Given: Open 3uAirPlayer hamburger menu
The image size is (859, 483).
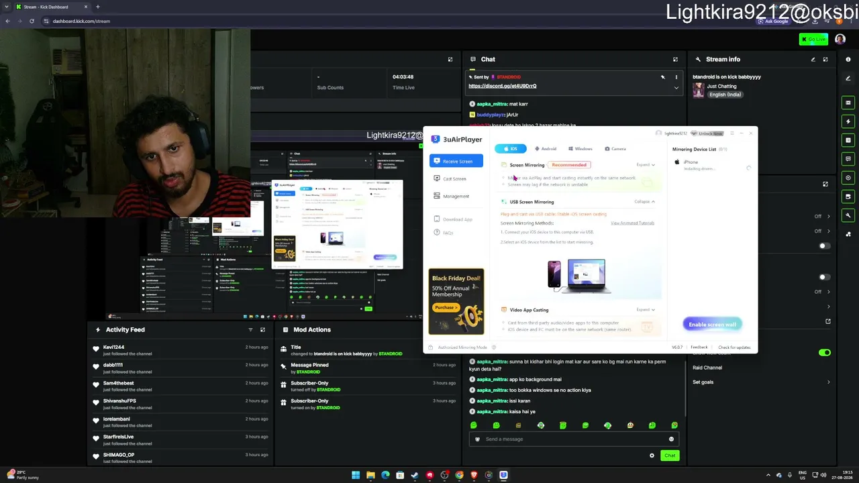Looking at the screenshot, I should pyautogui.click(x=731, y=133).
